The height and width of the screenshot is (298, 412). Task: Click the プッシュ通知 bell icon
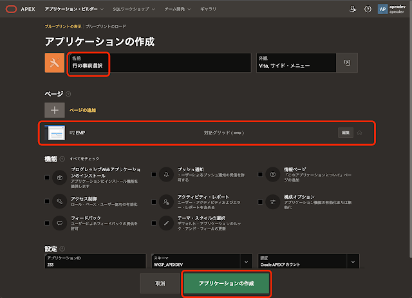[166, 174]
